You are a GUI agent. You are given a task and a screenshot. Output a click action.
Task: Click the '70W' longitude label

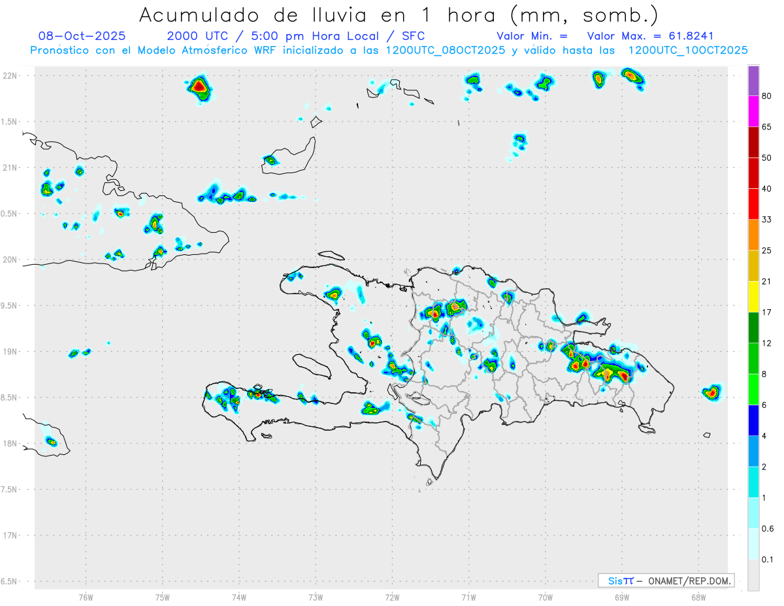(x=545, y=597)
